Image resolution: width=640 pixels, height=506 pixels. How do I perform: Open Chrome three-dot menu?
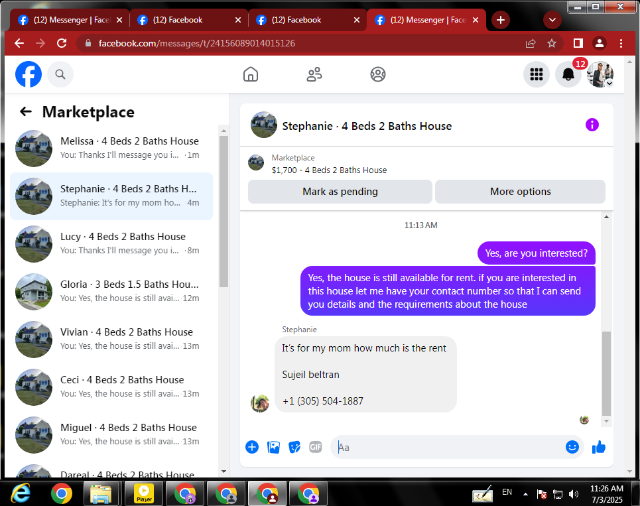621,43
